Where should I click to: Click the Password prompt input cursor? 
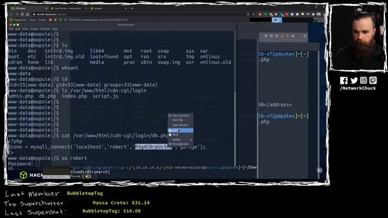click(38, 163)
